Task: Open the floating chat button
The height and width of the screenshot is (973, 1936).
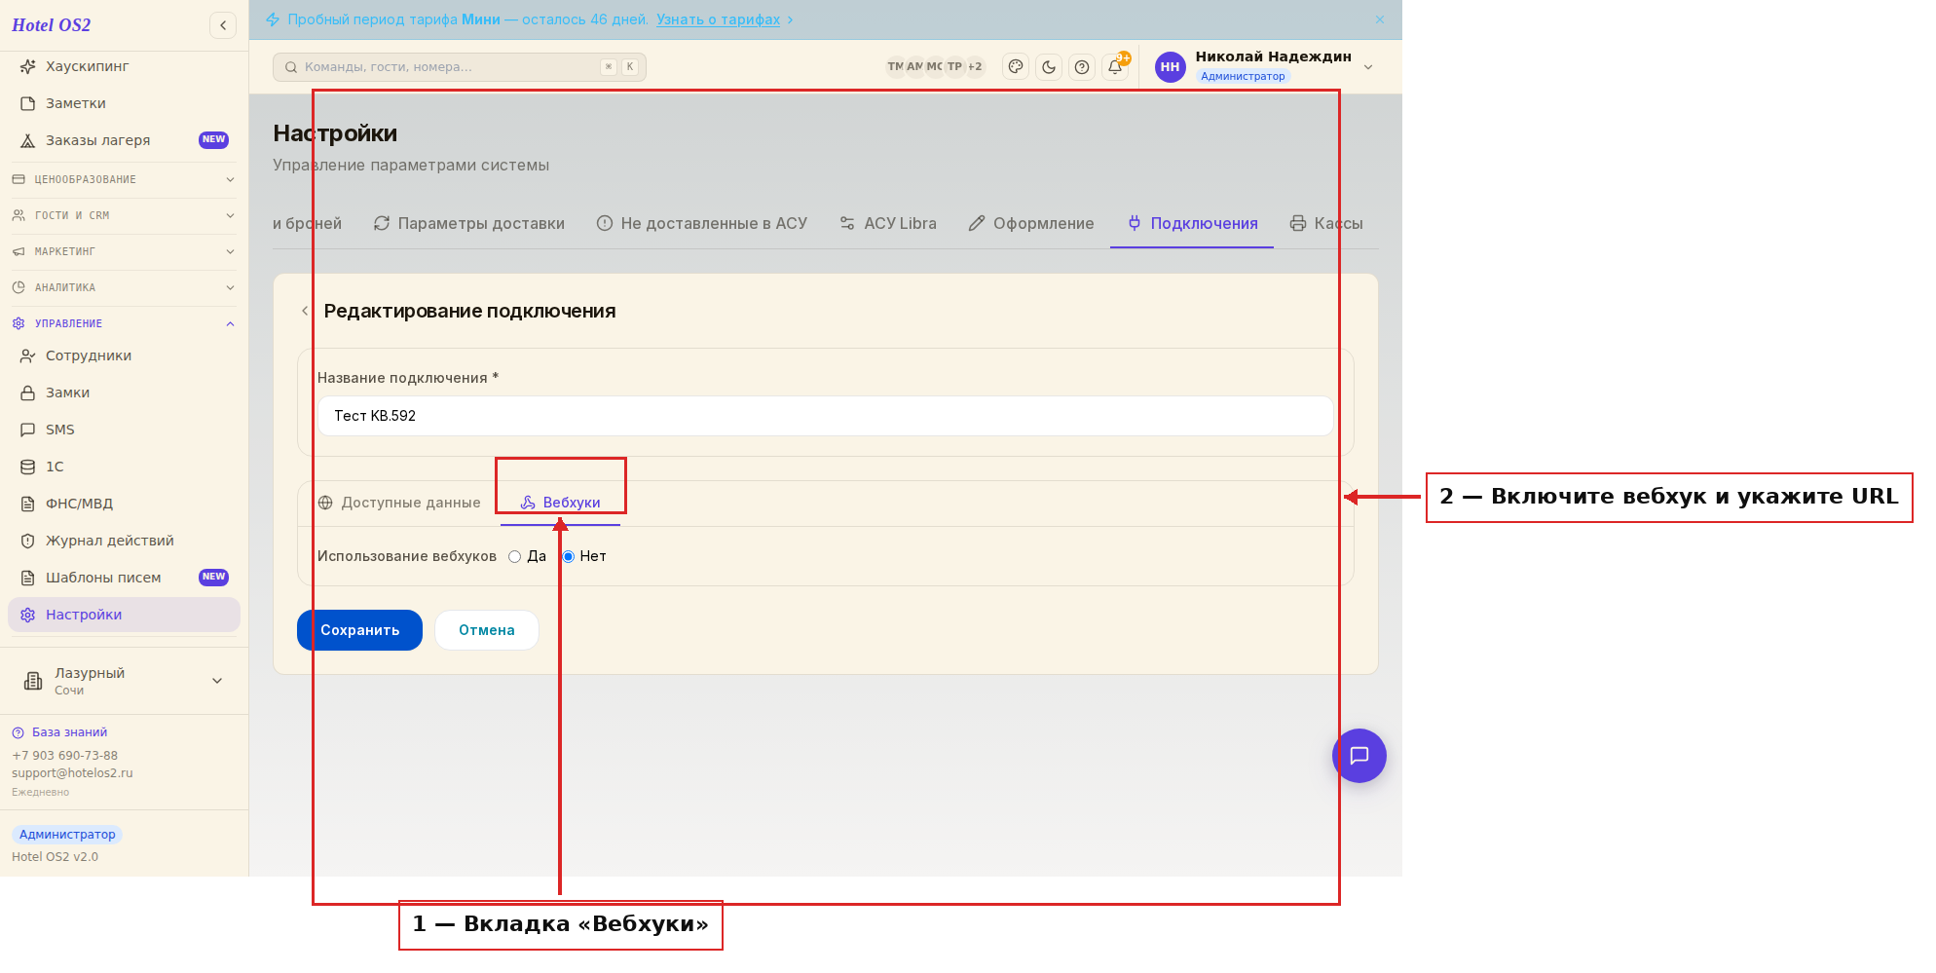Action: [x=1359, y=756]
